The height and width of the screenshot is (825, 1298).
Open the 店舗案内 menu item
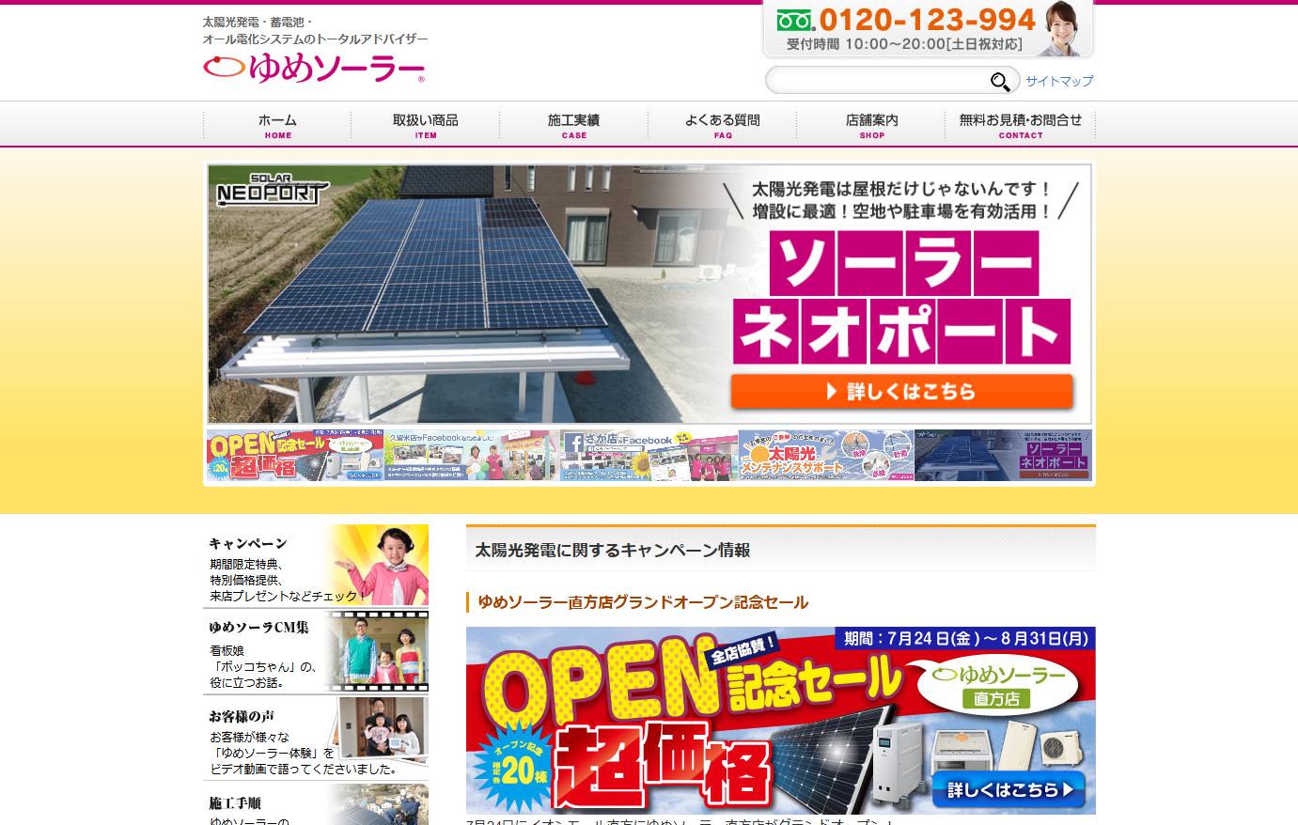[871, 125]
